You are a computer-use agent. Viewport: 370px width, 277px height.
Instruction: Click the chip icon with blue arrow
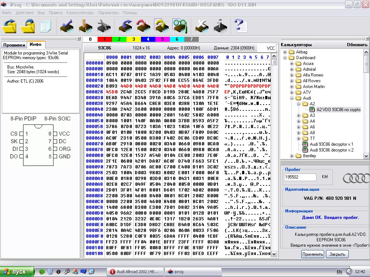coord(125,26)
